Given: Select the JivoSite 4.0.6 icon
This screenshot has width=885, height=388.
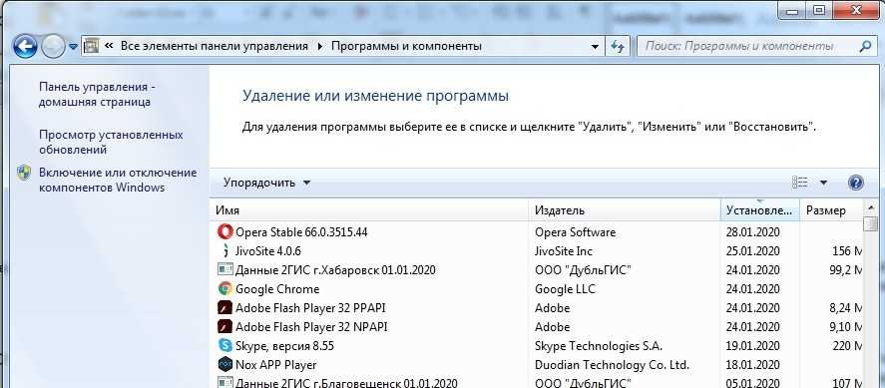Looking at the screenshot, I should pyautogui.click(x=224, y=251).
